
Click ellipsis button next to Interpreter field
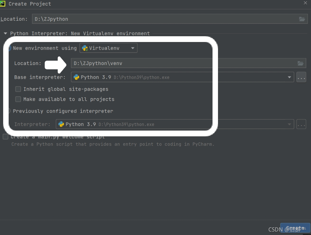[x=301, y=124]
